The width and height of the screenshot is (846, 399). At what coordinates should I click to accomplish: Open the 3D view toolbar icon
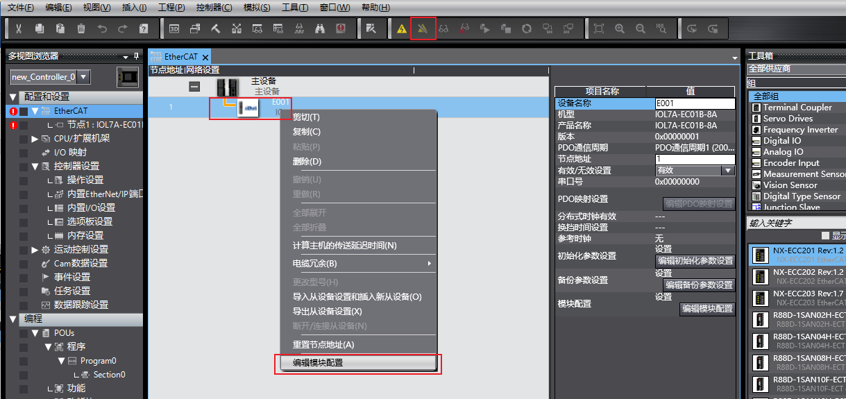click(x=174, y=28)
